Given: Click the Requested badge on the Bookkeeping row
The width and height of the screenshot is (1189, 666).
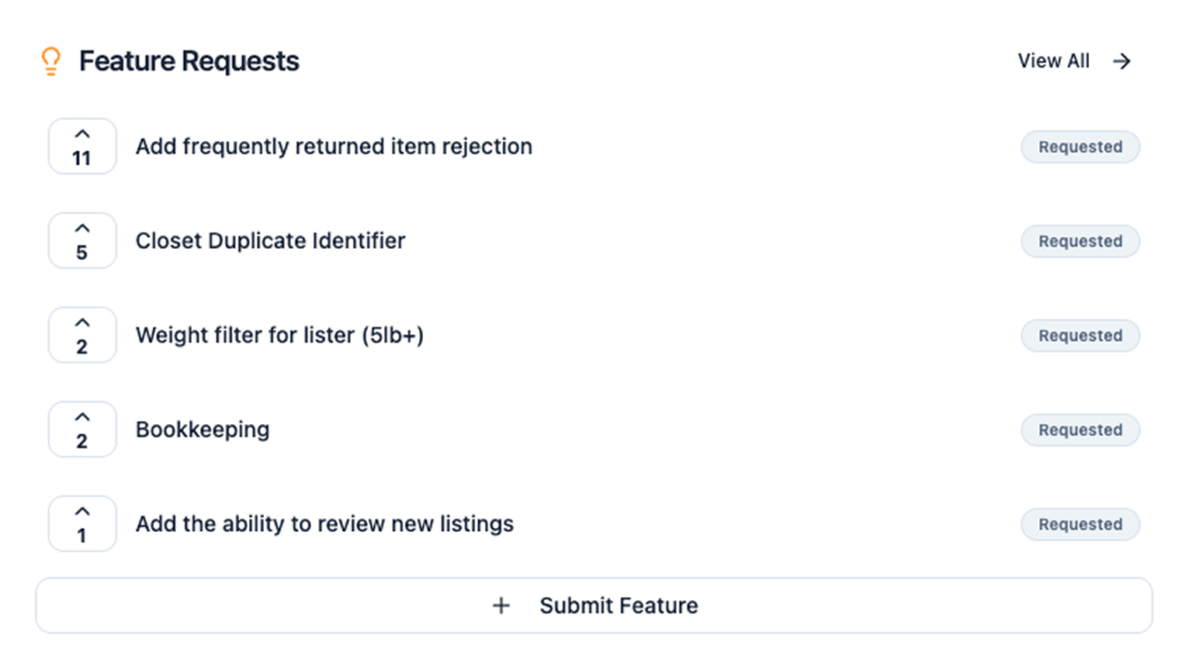Looking at the screenshot, I should point(1080,430).
